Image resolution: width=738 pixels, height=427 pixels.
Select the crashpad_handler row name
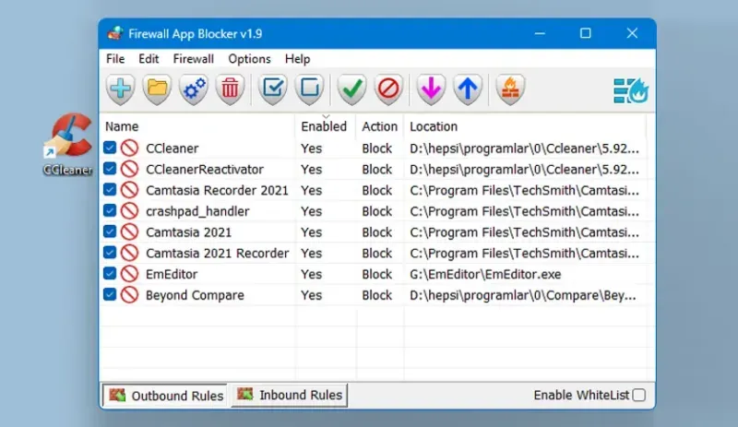(197, 211)
